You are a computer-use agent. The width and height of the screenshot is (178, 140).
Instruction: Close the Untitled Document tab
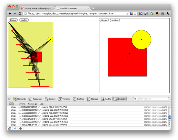point(88,8)
